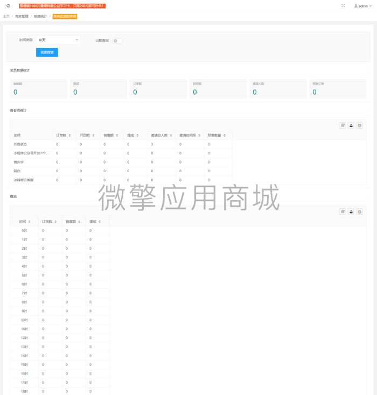Click the 5时 row in overview table
Viewport: 377px width, 395px height.
point(60,276)
